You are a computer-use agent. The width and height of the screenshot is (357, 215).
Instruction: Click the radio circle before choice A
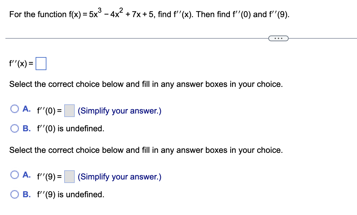coord(14,109)
